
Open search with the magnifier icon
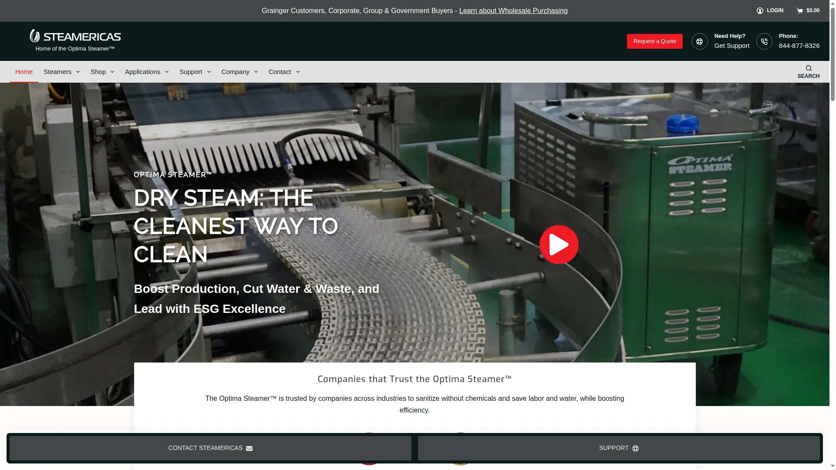[x=809, y=68]
